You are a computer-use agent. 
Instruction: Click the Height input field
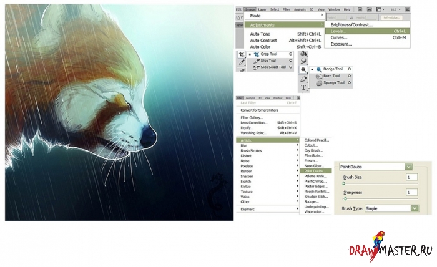coord(371,18)
